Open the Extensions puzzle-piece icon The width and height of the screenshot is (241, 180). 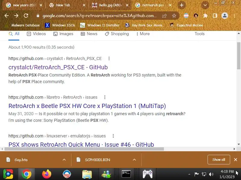pyautogui.click(x=205, y=16)
